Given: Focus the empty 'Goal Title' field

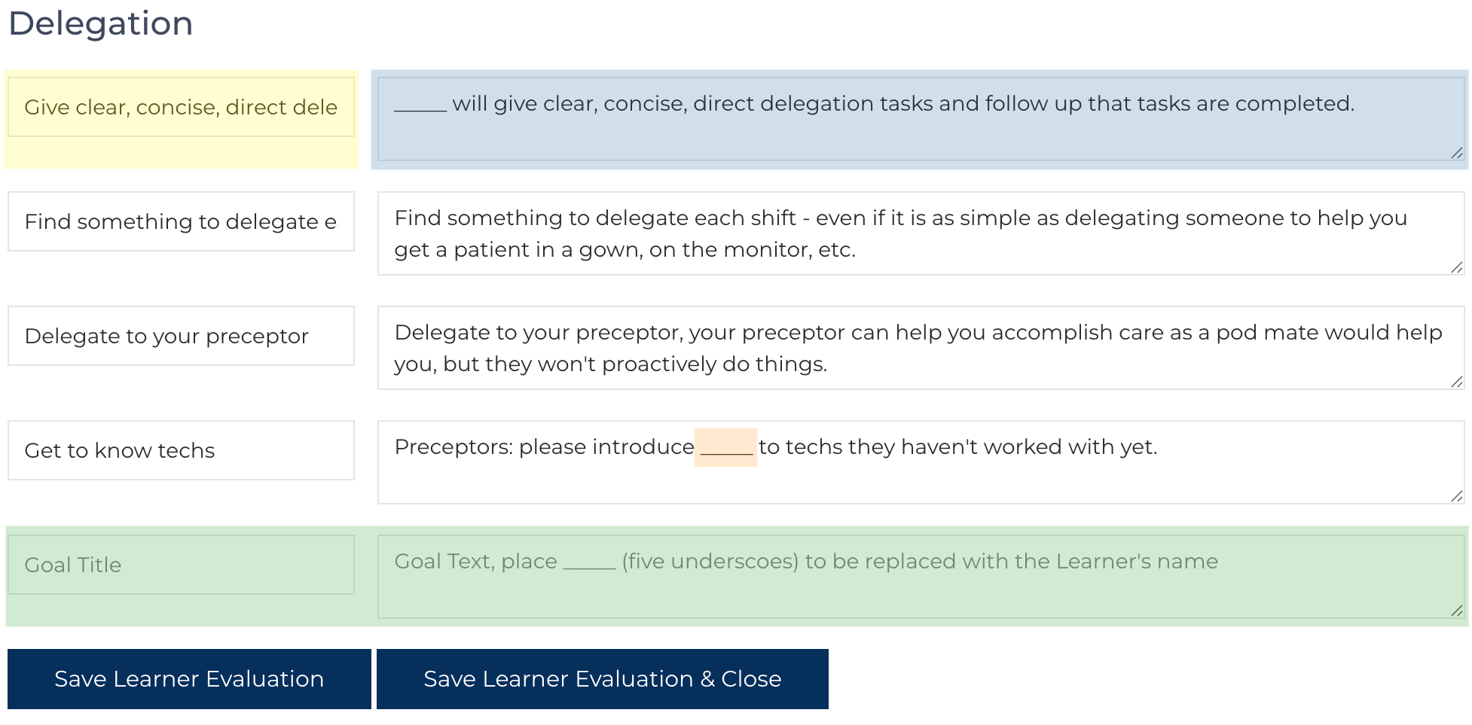Looking at the screenshot, I should (181, 565).
